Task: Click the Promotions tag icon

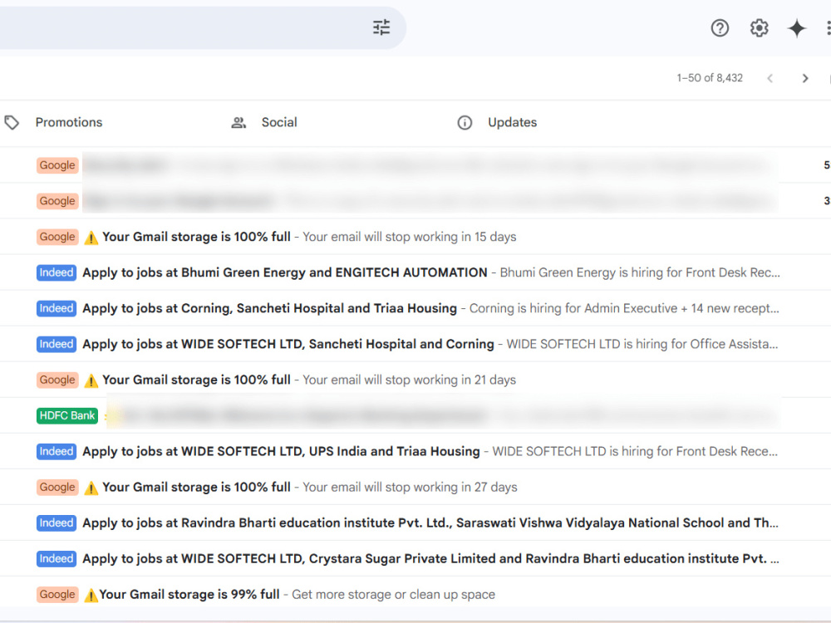Action: [x=12, y=122]
